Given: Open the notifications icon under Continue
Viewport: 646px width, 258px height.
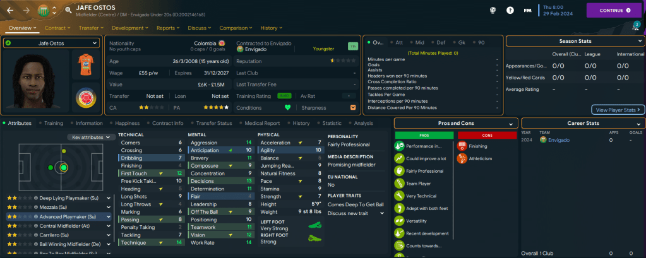Looking at the screenshot, I should tap(635, 26).
